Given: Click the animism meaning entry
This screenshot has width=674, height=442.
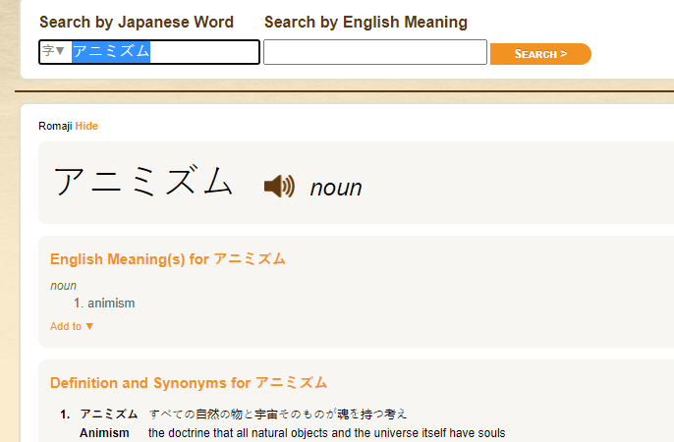Looking at the screenshot, I should (110, 304).
